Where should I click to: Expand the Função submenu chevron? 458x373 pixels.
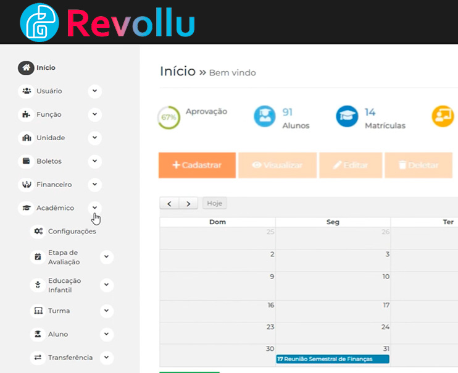pyautogui.click(x=95, y=114)
